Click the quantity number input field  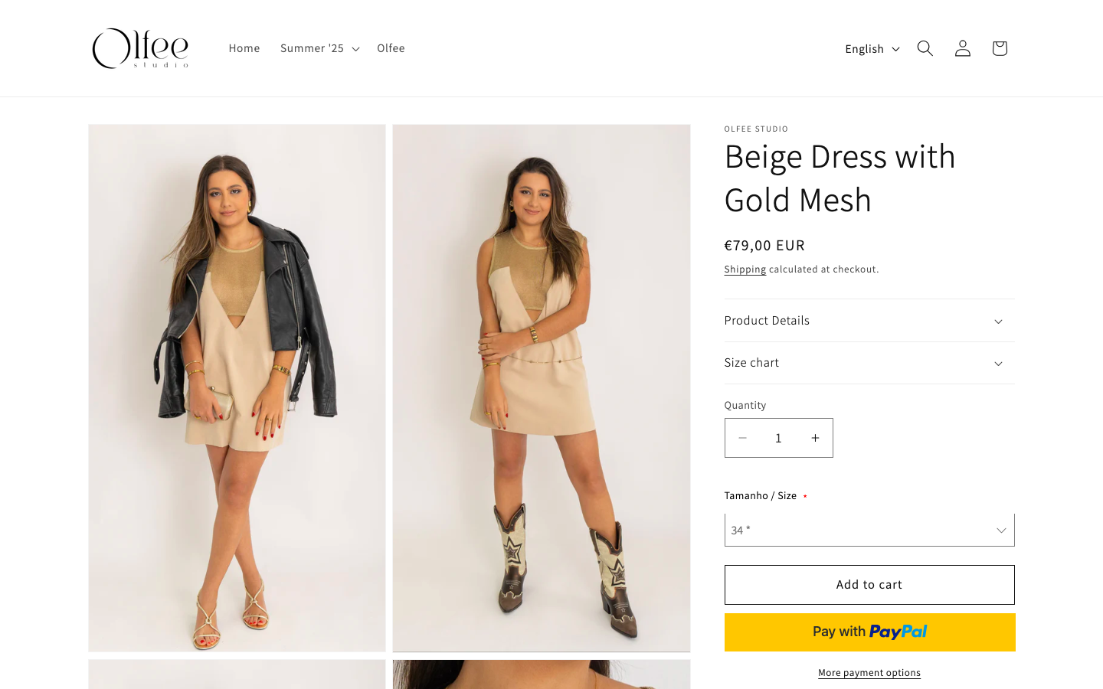click(x=778, y=438)
